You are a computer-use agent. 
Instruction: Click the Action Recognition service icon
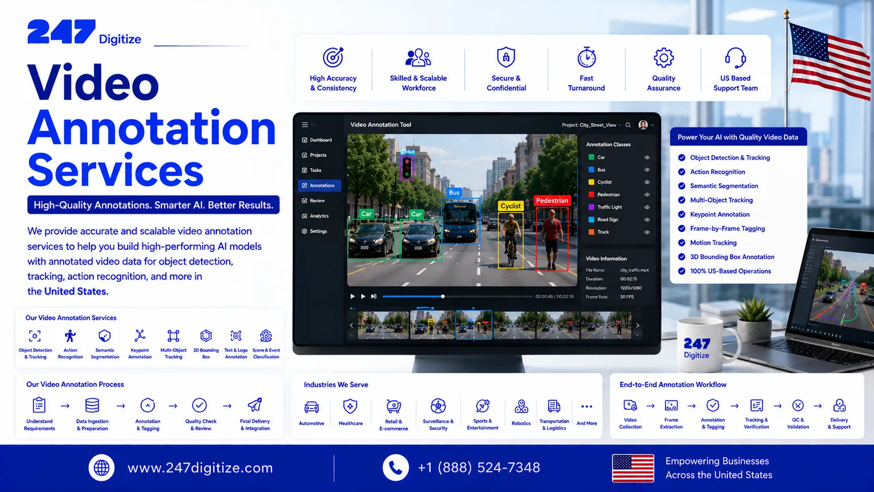click(x=70, y=336)
